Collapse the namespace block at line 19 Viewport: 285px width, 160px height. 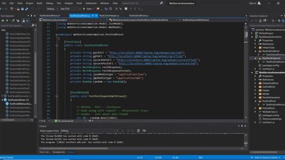click(x=57, y=35)
